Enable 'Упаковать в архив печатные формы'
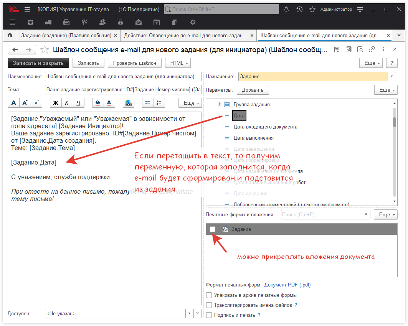 pyautogui.click(x=209, y=295)
